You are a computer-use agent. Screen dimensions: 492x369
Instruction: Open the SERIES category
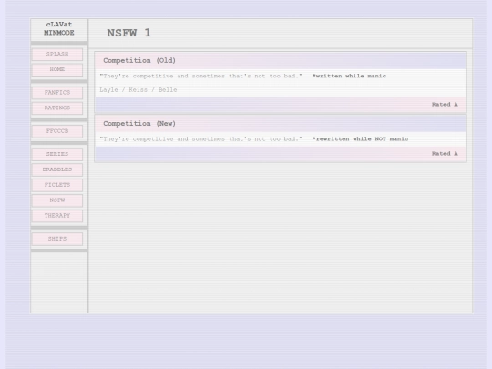point(57,154)
